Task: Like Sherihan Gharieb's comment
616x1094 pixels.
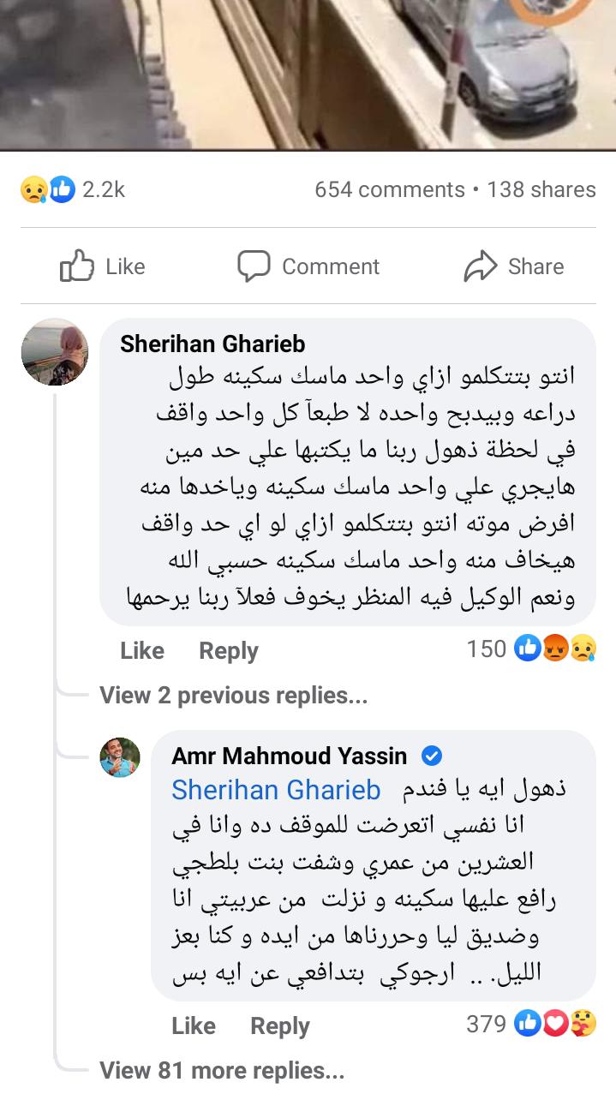Action: click(x=141, y=650)
